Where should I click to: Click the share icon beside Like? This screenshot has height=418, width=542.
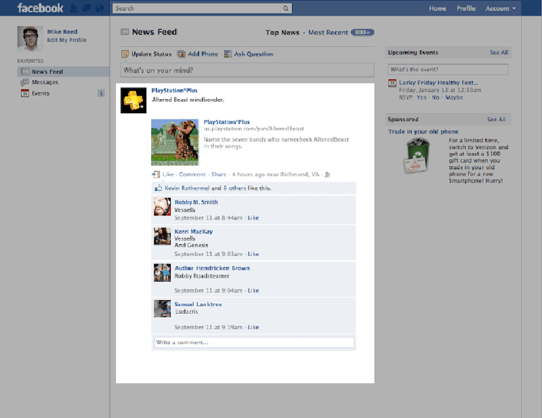coord(156,174)
